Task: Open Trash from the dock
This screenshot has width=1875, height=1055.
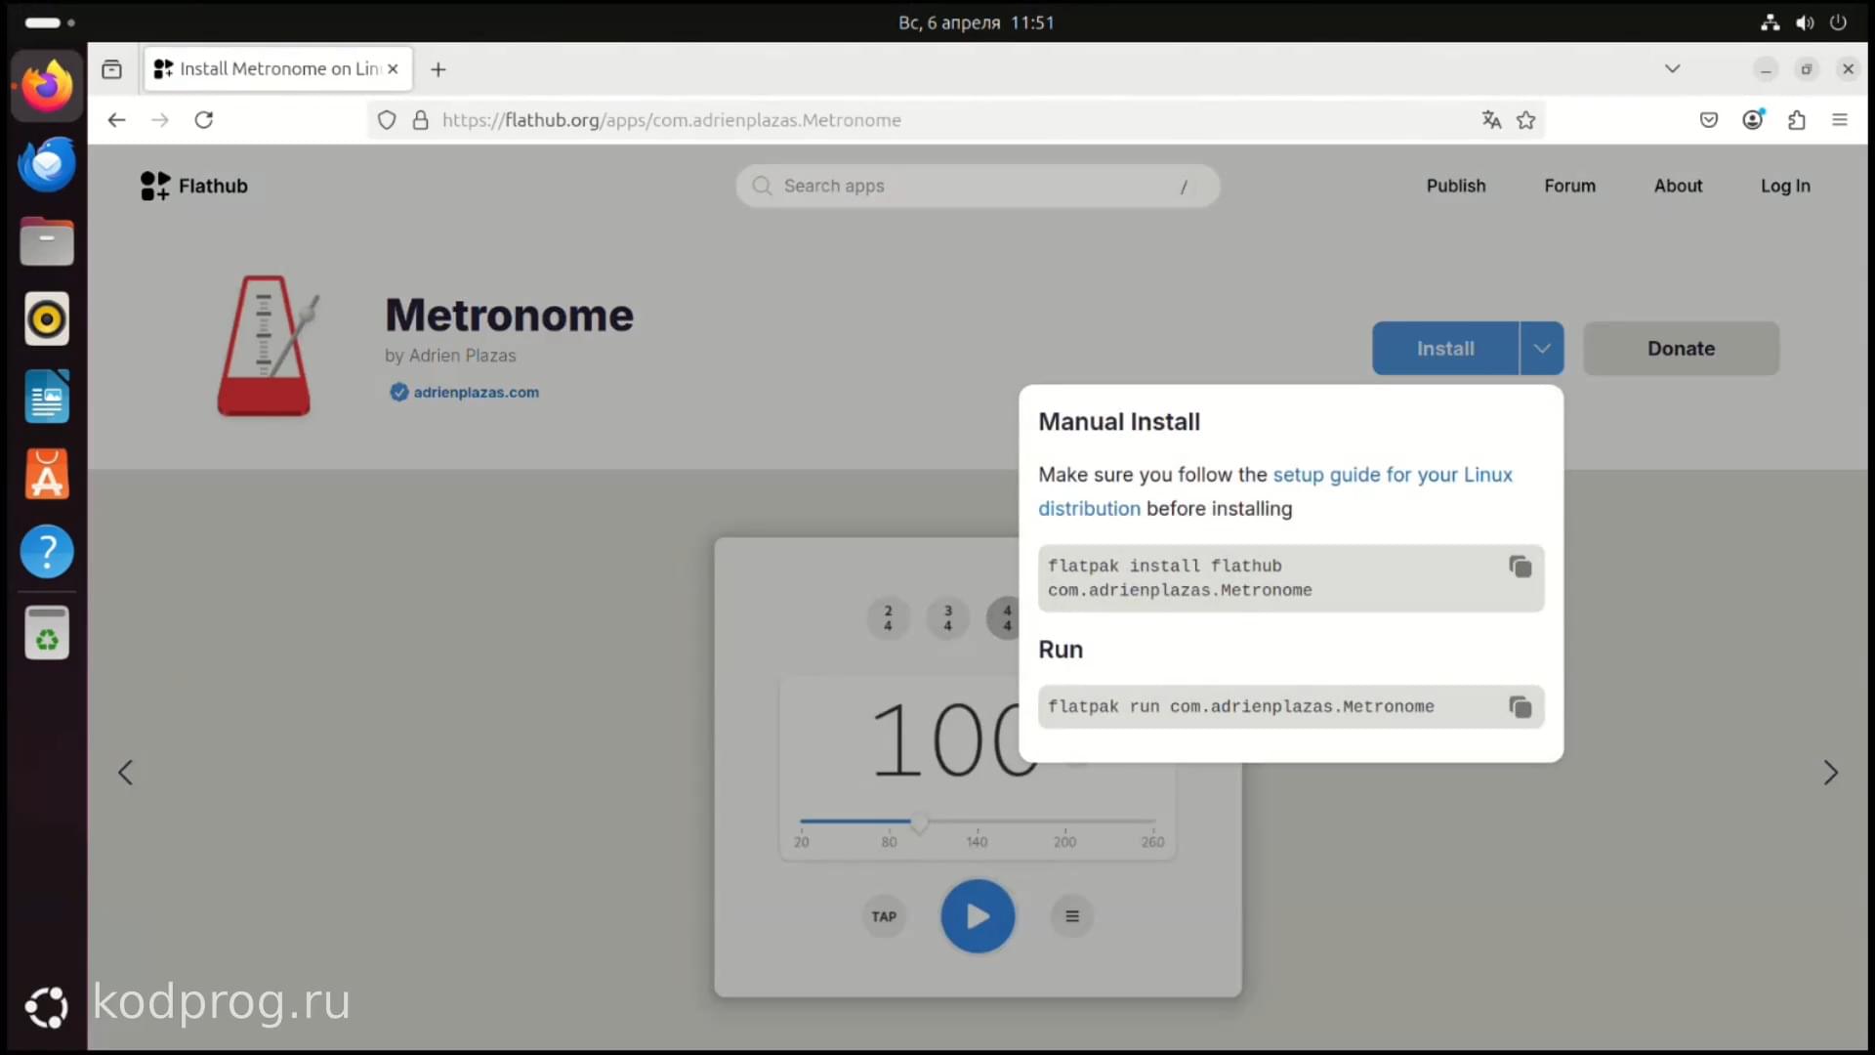Action: point(47,633)
